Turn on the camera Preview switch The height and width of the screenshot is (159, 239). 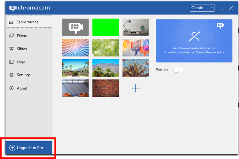178,70
